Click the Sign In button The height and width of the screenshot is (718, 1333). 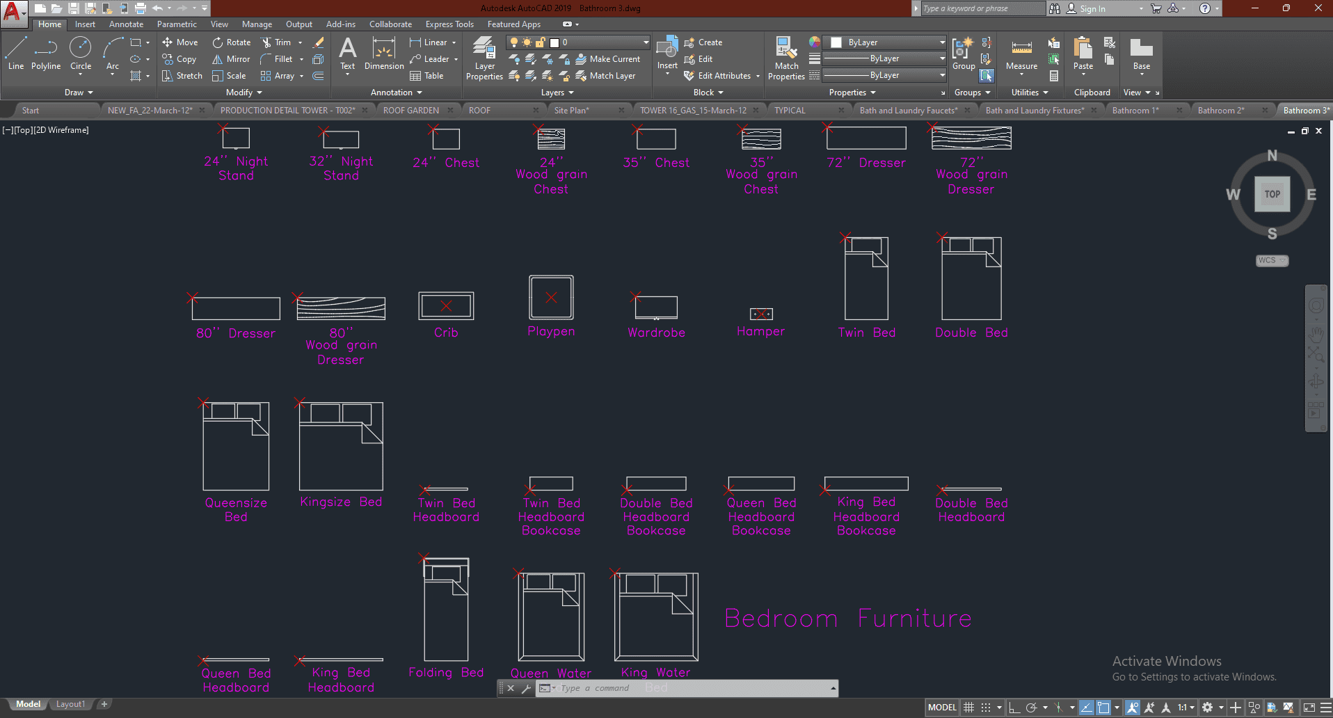click(x=1092, y=9)
